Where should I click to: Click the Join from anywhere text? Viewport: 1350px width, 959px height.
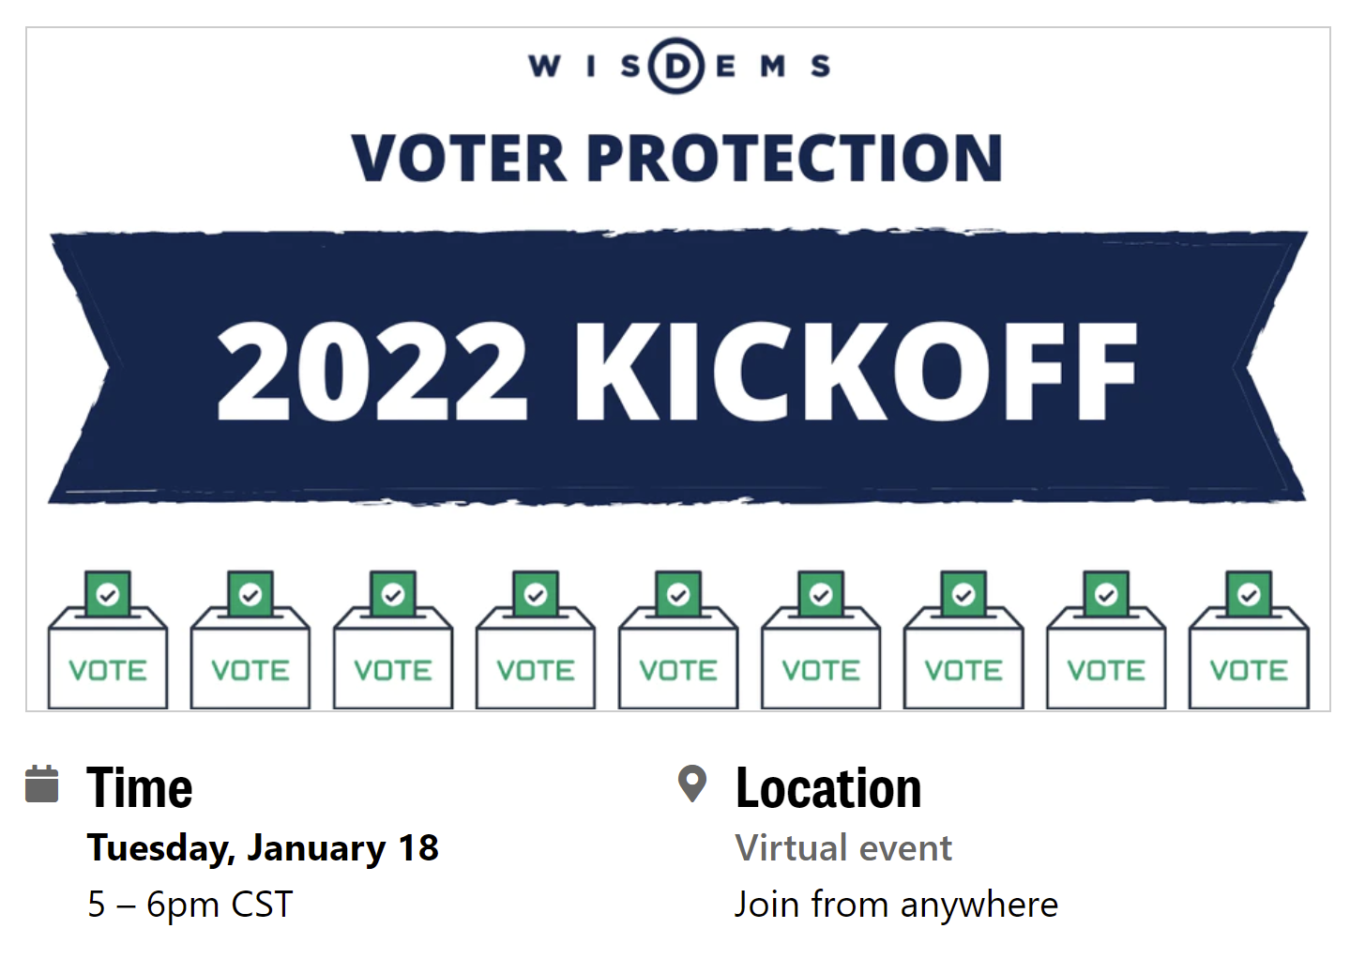(x=896, y=905)
